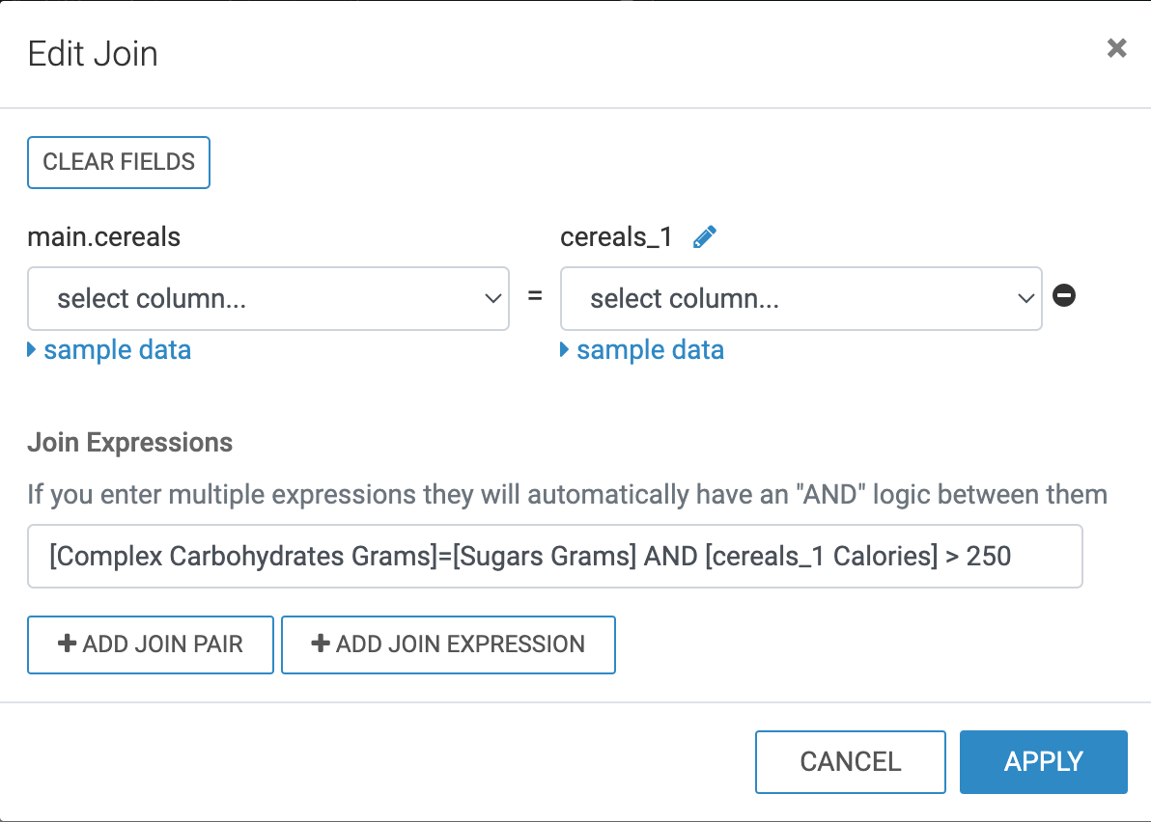Expand sample data triangle under main.cereals
The height and width of the screenshot is (822, 1151).
32,349
